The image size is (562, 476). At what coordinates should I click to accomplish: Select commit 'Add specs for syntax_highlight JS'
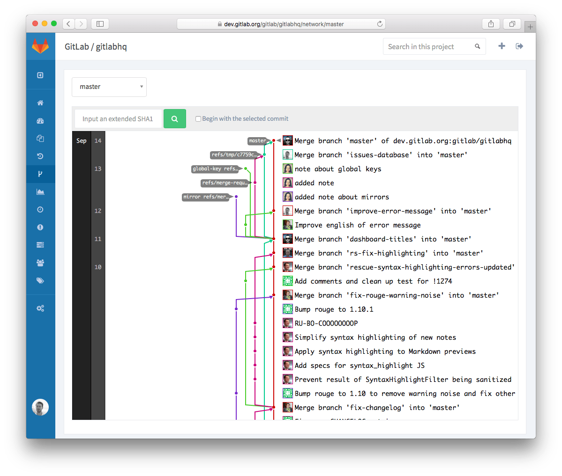point(360,366)
